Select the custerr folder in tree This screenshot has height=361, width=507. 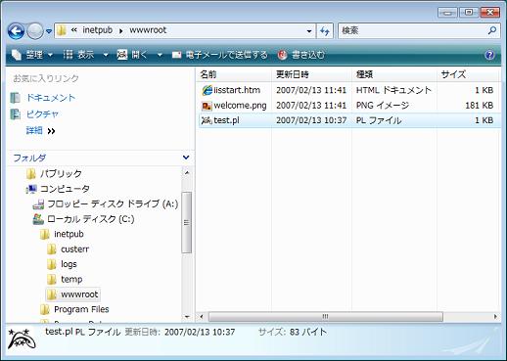(x=74, y=249)
